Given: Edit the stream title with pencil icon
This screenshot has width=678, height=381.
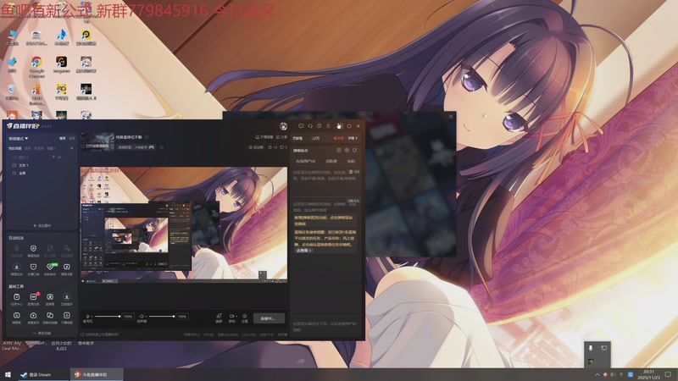Looking at the screenshot, I should (147, 137).
